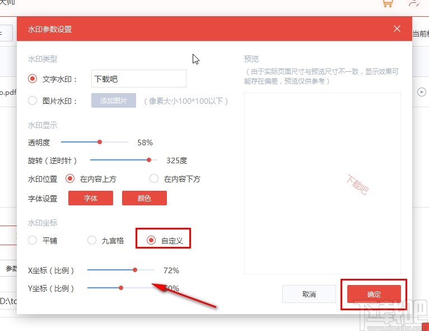Choose 在内容下方 watermark position
429x331 pixels.
click(154, 178)
